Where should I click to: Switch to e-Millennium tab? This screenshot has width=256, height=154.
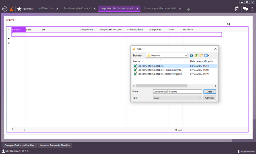(x=46, y=9)
